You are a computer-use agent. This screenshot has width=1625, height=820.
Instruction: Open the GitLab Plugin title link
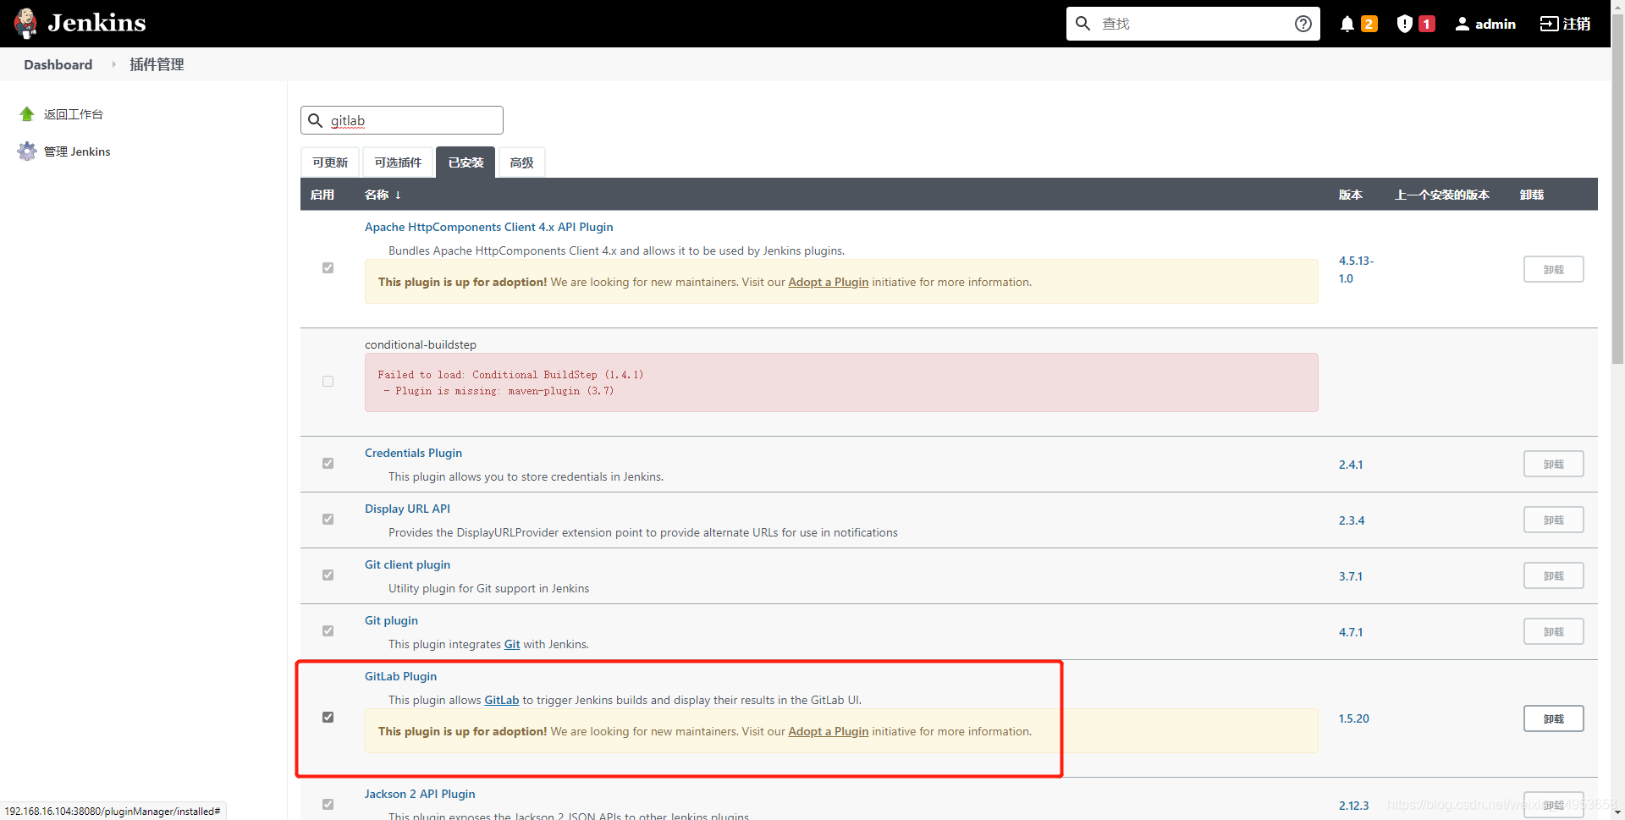point(400,676)
